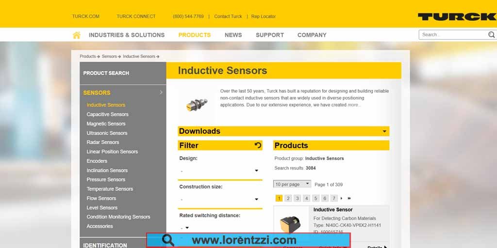Go to results page 7
Screen dimensions: 497x248
coord(334,198)
